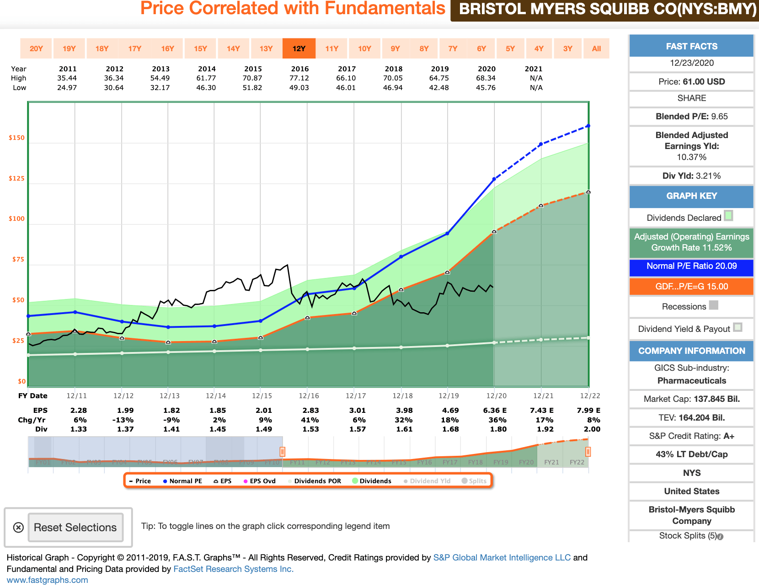Click the blue Normal PE dot in legend

click(165, 480)
